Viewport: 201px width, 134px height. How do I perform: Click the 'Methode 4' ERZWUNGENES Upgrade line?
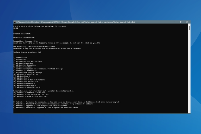coord(46,108)
